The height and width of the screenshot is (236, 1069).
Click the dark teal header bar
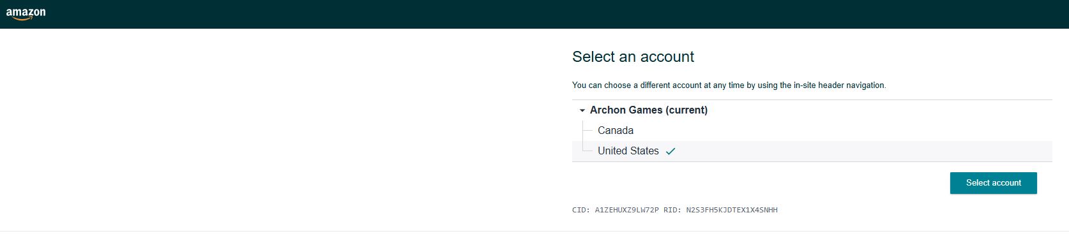534,14
